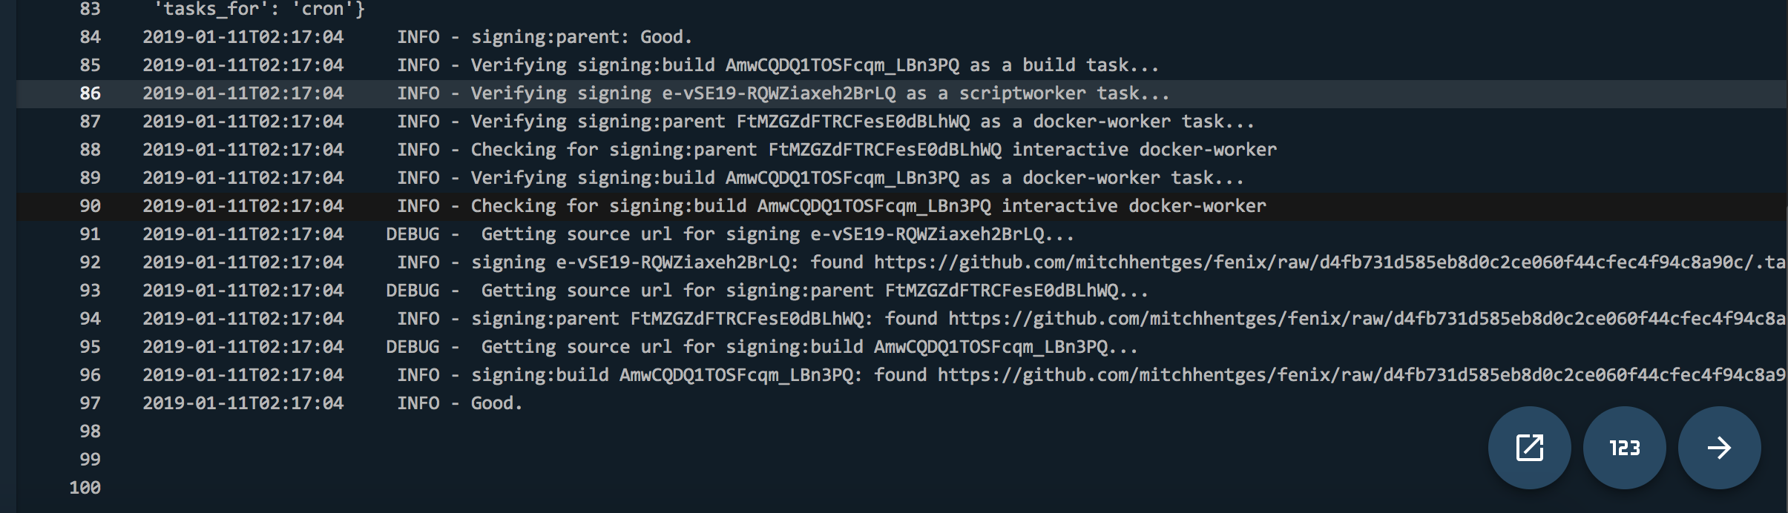Click the 123 line-numbers icon
1788x513 pixels.
[1624, 447]
